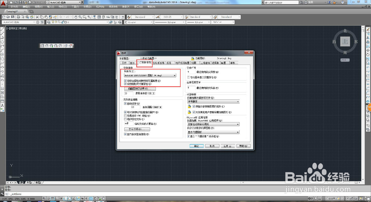The image size is (371, 202).
Task: Toggle 保持图形尺寸兼容性 checkbox
Action: [125, 84]
